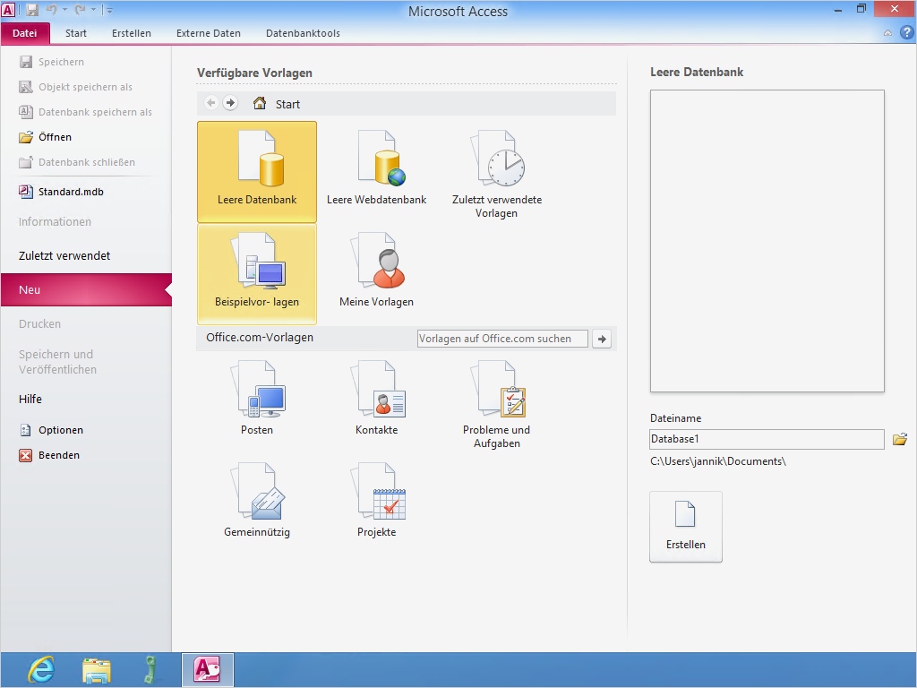Open the green phone app in taskbar
Image resolution: width=917 pixels, height=688 pixels.
[x=150, y=670]
